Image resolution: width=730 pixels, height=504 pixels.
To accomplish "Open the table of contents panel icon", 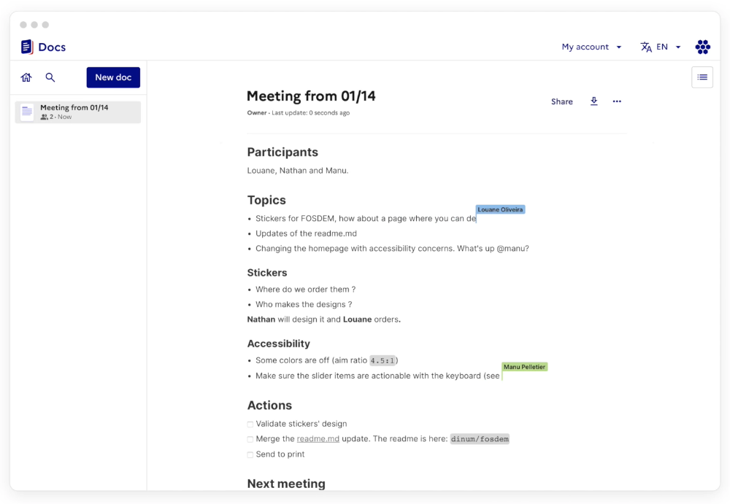I will click(702, 77).
